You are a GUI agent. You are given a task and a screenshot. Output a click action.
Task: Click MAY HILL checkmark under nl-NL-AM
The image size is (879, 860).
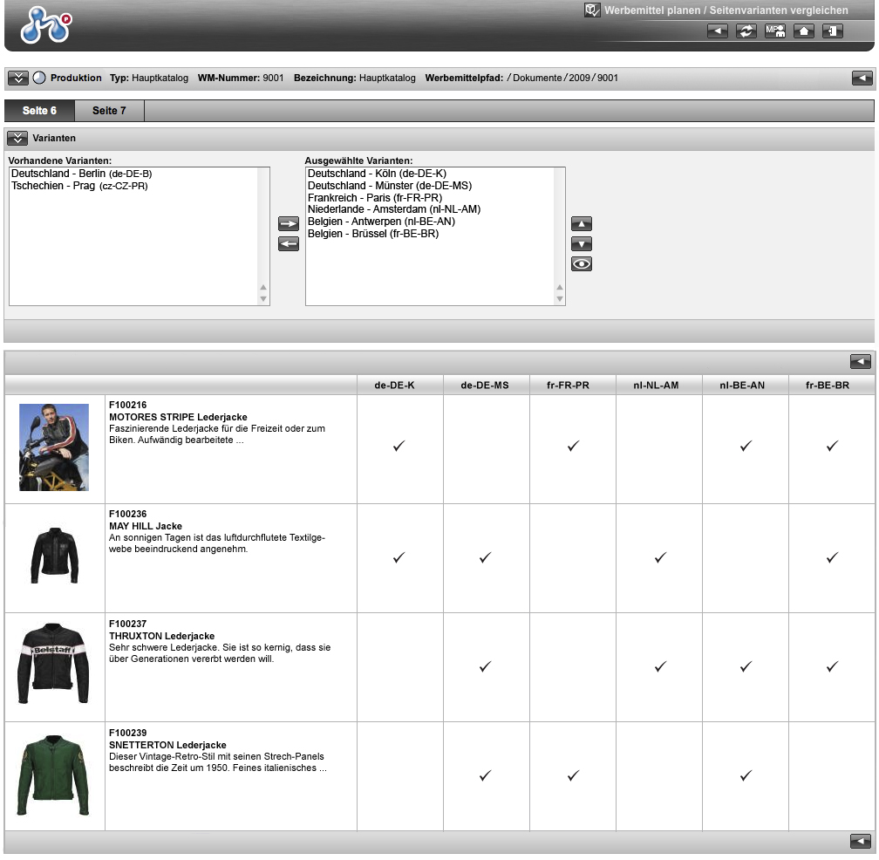coord(660,557)
